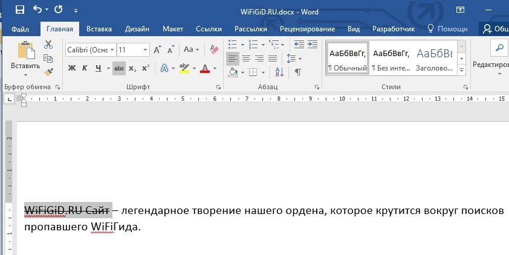Screen dimensions: 509x255
Task: Apply yellow text highlight color
Action: (x=184, y=68)
